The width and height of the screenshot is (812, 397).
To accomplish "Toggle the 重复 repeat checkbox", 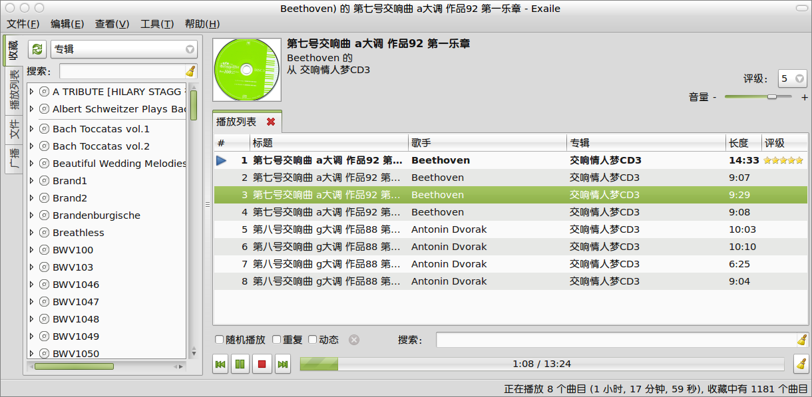I will [277, 340].
